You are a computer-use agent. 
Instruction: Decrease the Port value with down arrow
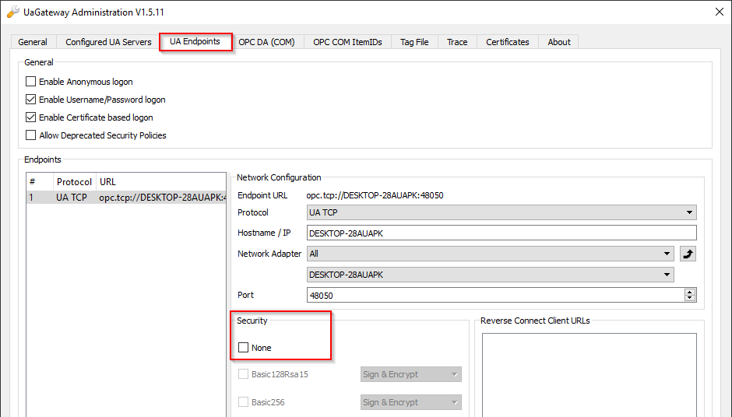(690, 298)
